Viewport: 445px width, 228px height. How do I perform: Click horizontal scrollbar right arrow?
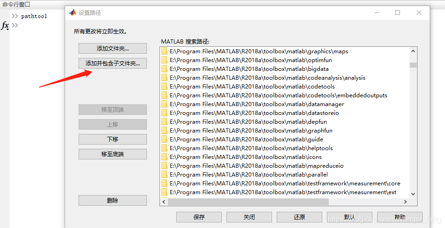[x=405, y=202]
